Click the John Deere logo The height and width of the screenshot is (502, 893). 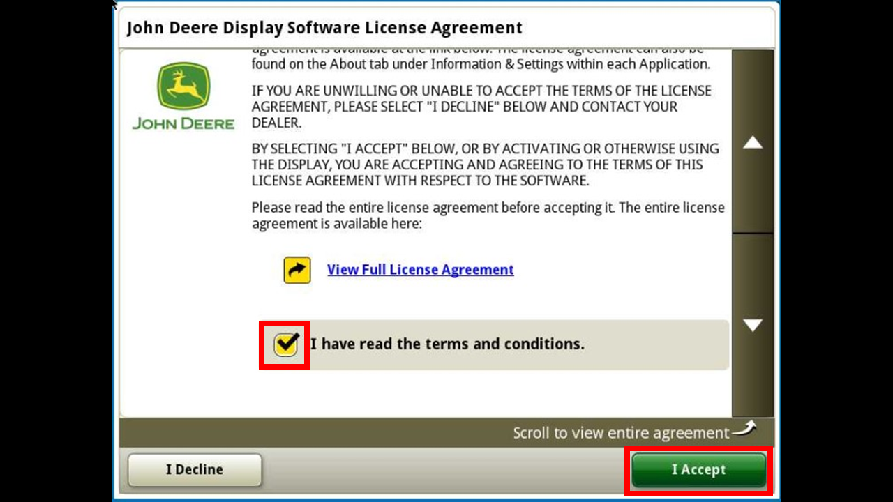(x=183, y=96)
